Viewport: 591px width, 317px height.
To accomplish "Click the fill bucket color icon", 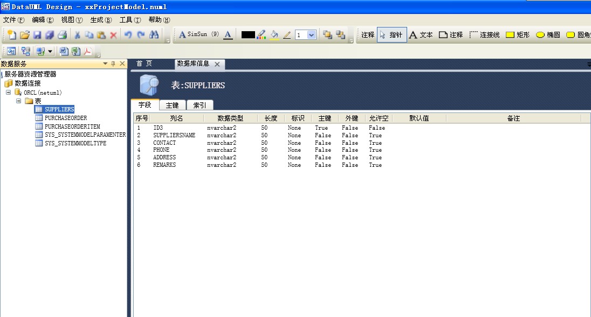I will click(274, 35).
